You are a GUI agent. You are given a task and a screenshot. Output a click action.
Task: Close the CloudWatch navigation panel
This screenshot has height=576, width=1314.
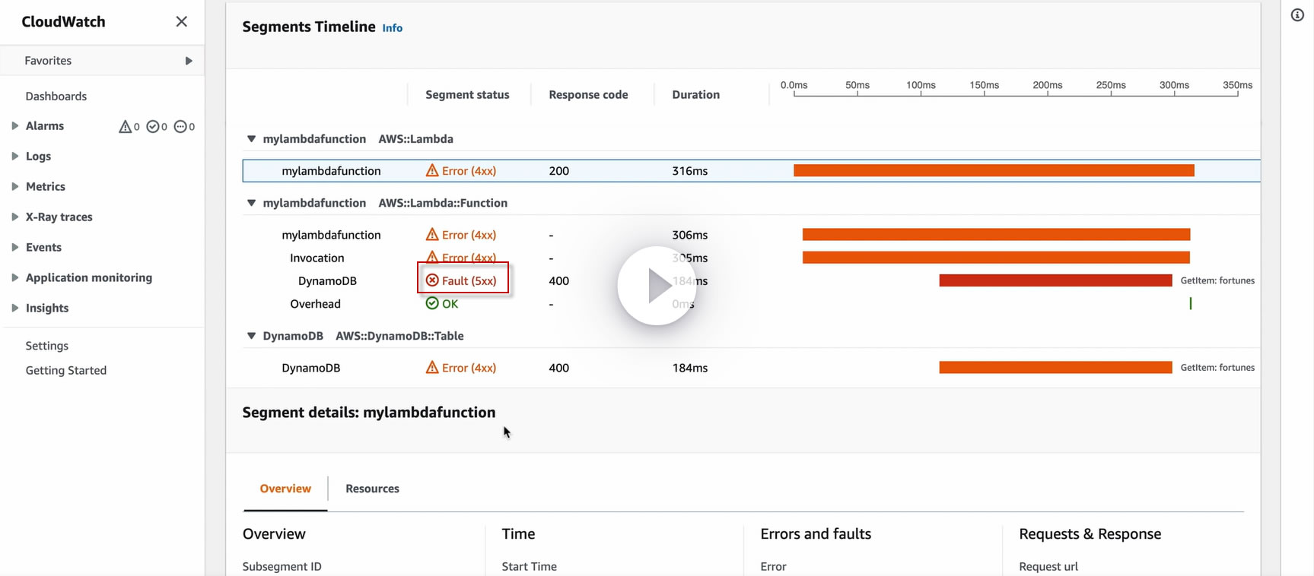(181, 21)
